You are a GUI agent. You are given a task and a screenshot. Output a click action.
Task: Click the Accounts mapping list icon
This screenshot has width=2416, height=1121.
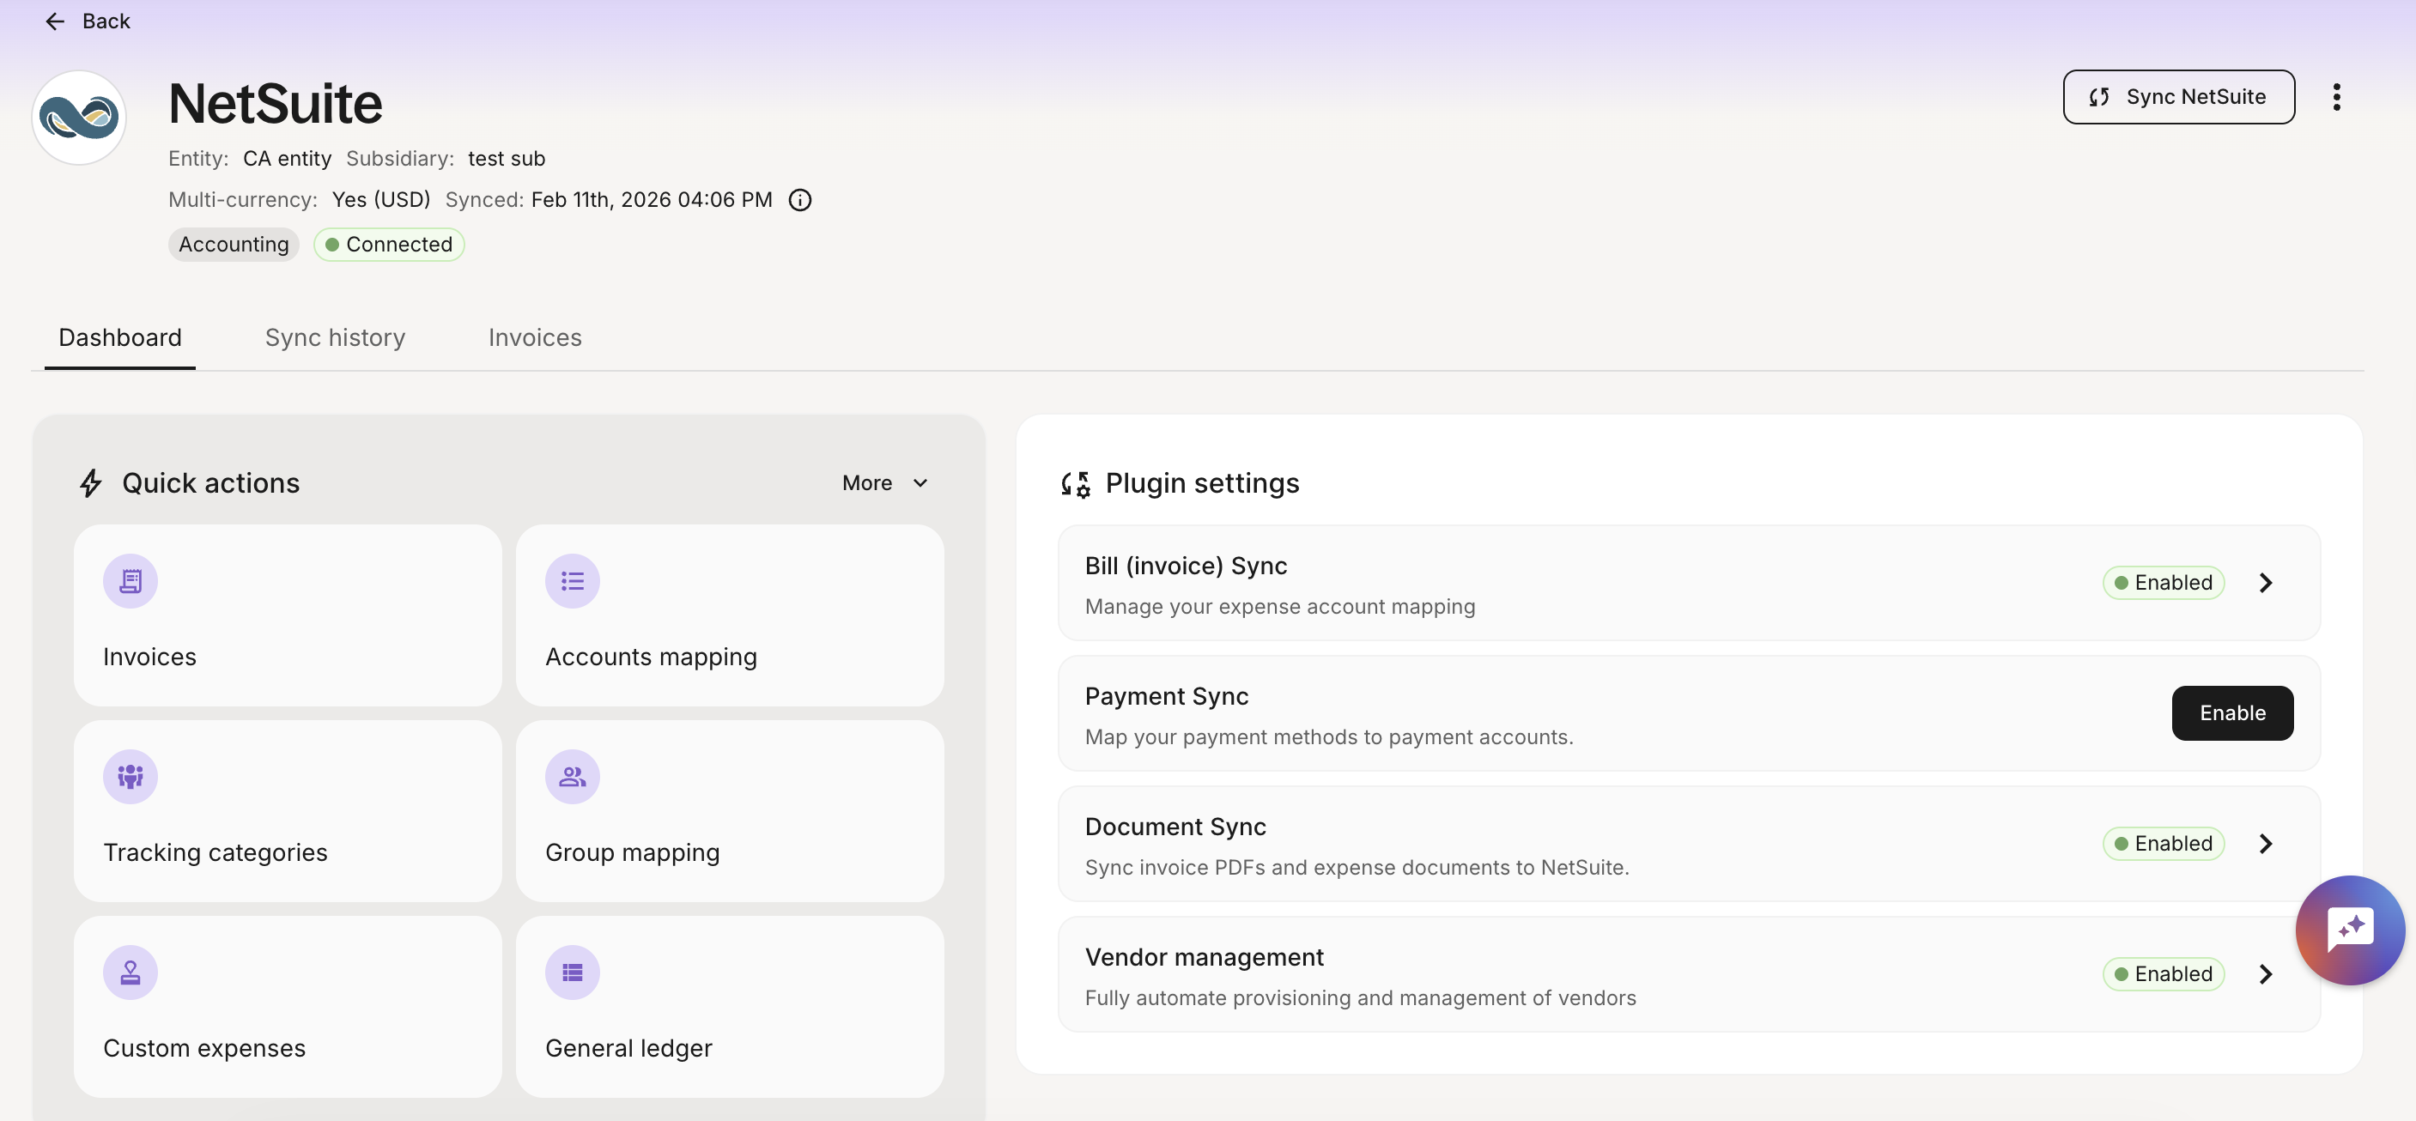572,581
